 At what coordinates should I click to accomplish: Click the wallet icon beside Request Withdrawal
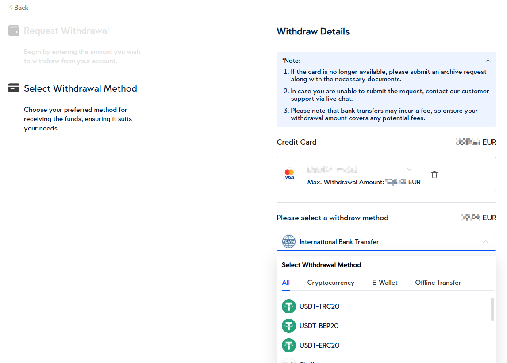[14, 31]
